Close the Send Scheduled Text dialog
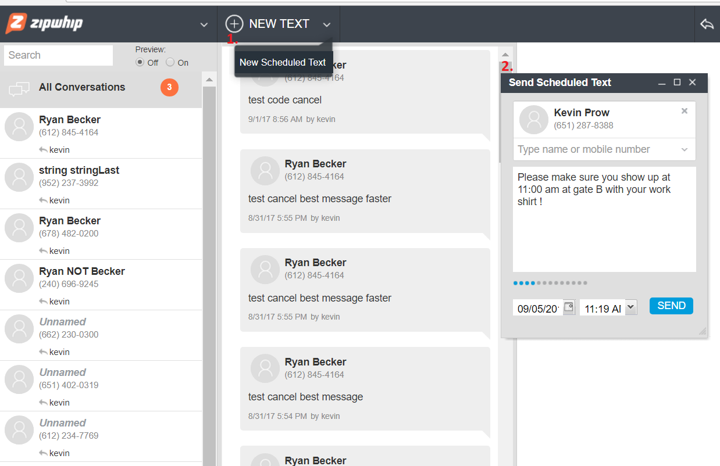Screen dimensions: 720x466 point(692,83)
